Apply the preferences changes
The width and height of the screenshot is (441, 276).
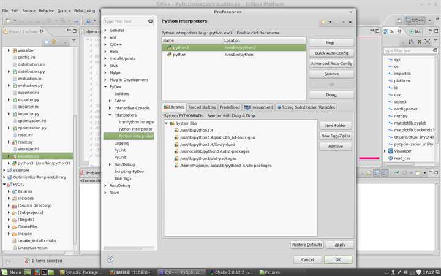340,245
